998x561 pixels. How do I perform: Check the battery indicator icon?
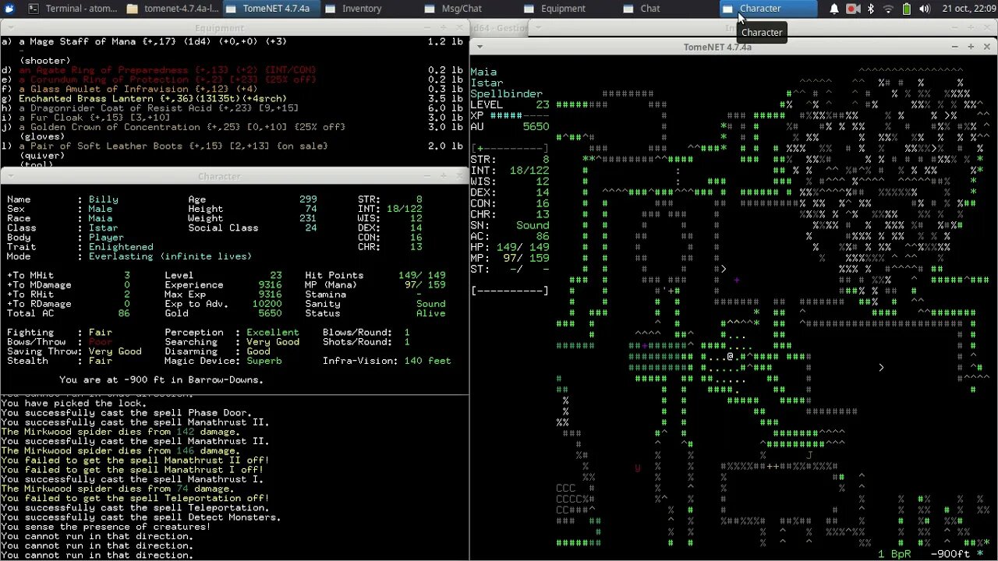pos(907,9)
